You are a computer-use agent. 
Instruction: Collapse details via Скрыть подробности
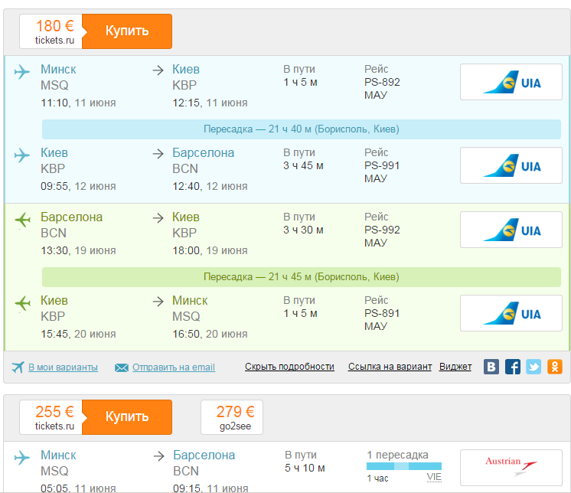click(289, 367)
